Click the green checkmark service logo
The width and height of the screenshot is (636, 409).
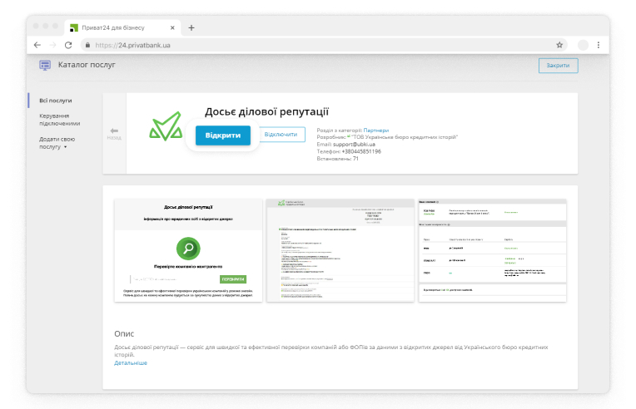(165, 127)
